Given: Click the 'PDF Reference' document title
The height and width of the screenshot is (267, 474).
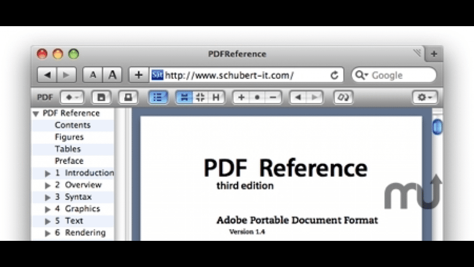Looking at the screenshot, I should 285,168.
